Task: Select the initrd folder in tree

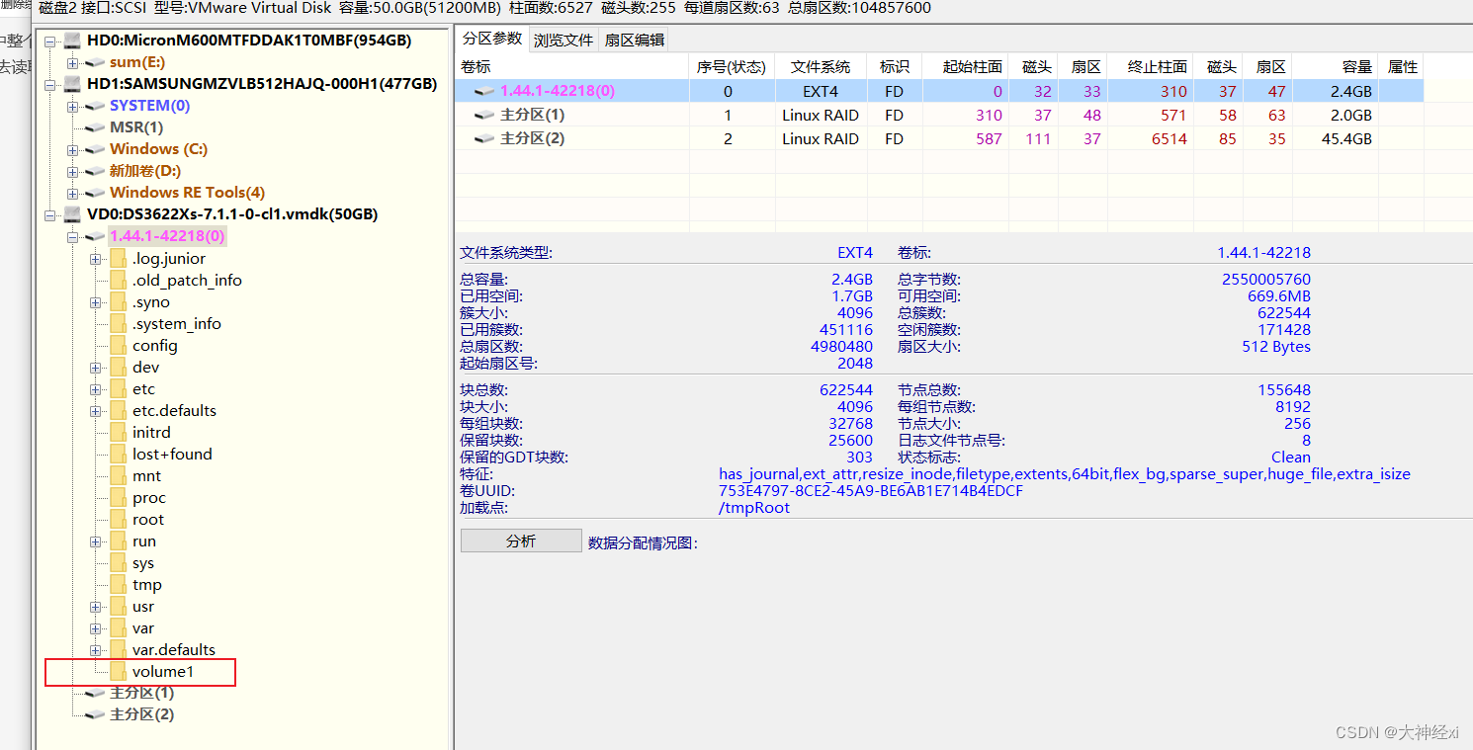Action: (x=151, y=433)
